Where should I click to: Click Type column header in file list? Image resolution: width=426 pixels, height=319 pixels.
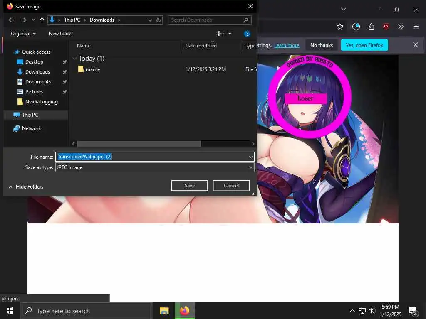point(250,46)
